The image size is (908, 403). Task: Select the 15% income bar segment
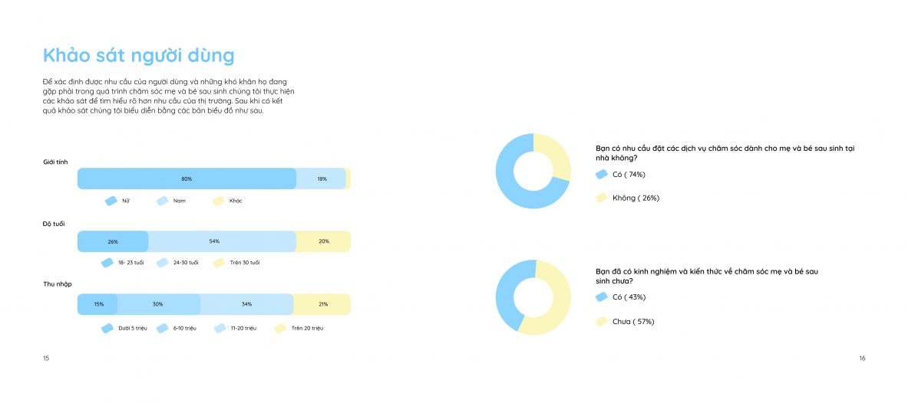coord(98,304)
